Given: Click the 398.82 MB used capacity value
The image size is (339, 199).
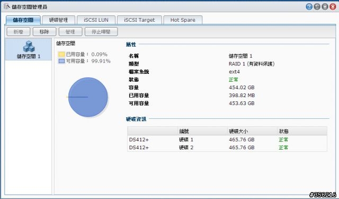Looking at the screenshot, I should (x=242, y=96).
